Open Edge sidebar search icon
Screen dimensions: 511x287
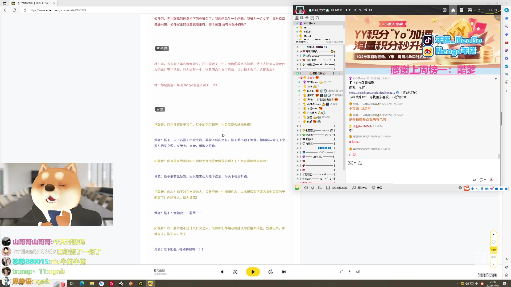click(506, 26)
